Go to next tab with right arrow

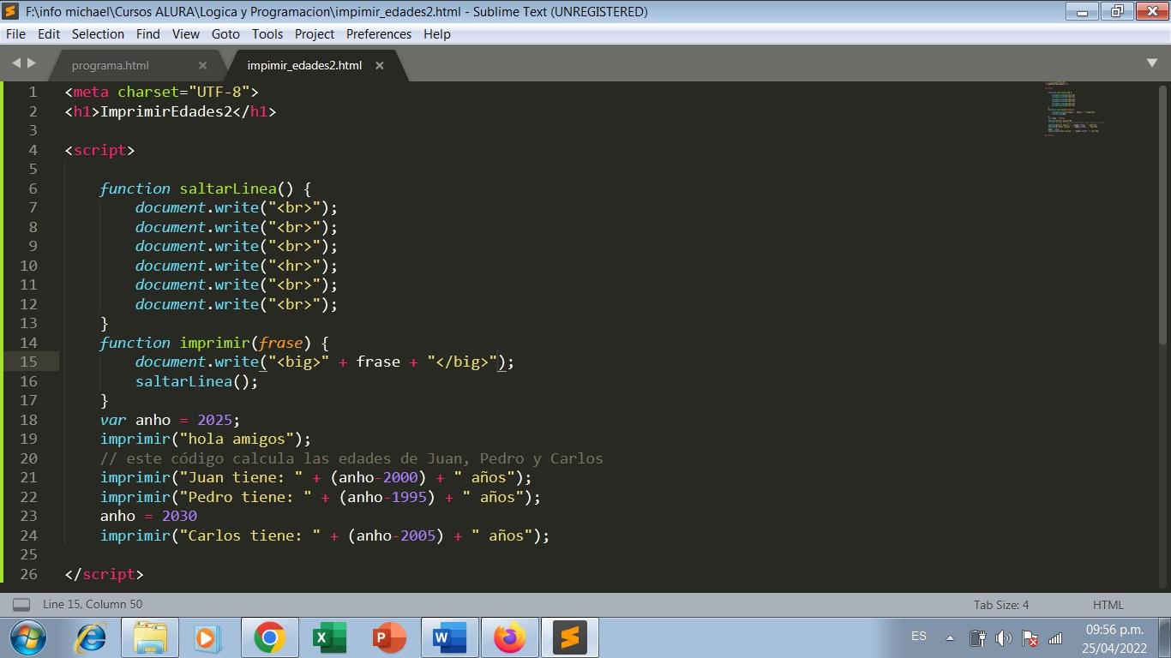[32, 63]
